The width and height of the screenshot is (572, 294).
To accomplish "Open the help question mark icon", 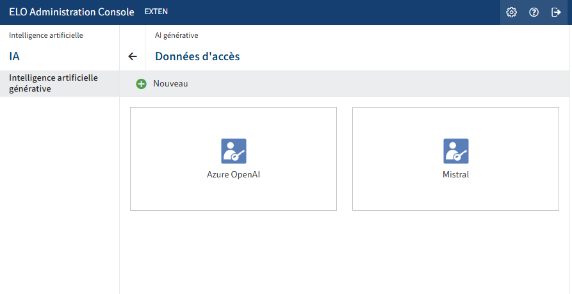I will 534,12.
